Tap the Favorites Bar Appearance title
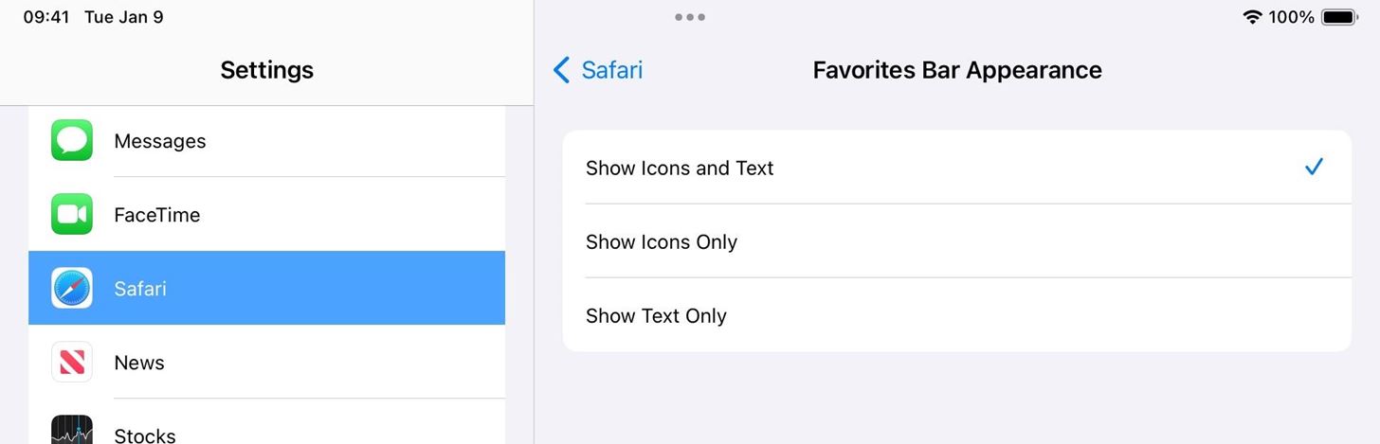 tap(957, 70)
